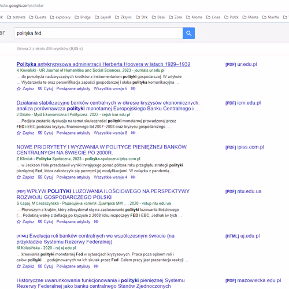Star the Działania stabilizacyjne banków centralnych result
This screenshot has height=289, width=289.
click(x=25, y=133)
